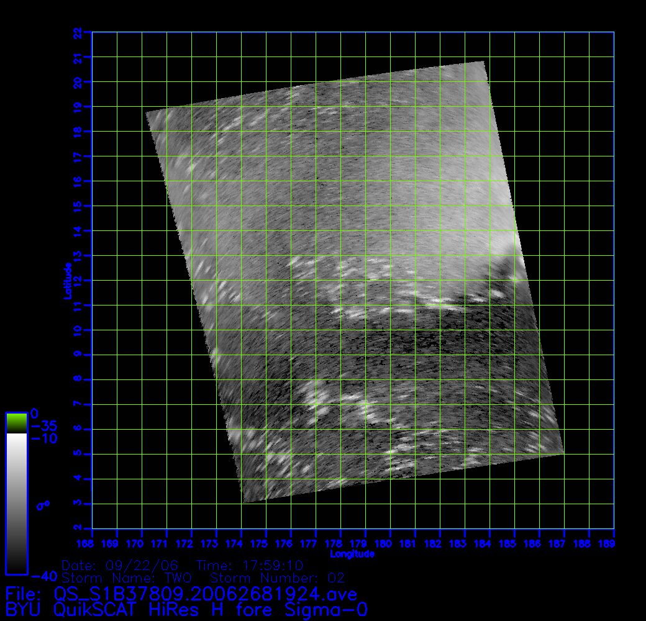This screenshot has height=621, width=646.
Task: Click the 0 label at color bar top
Action: pos(35,414)
